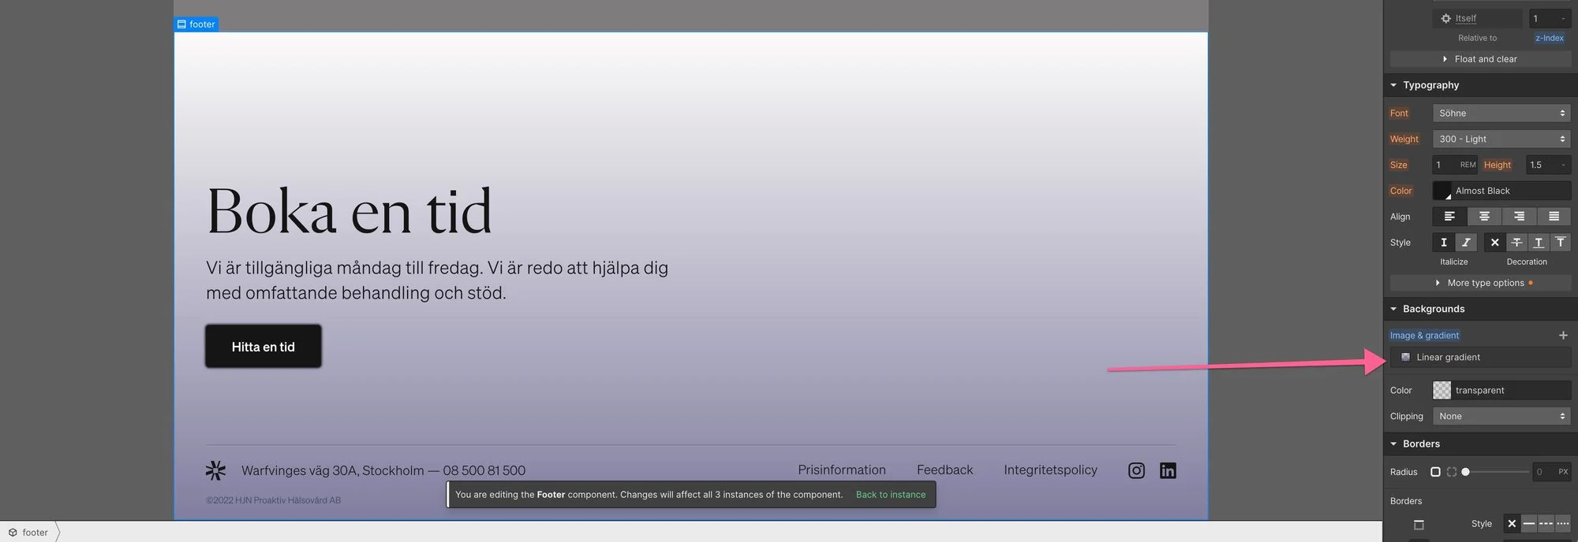Click the footer element label tag

coord(196,24)
